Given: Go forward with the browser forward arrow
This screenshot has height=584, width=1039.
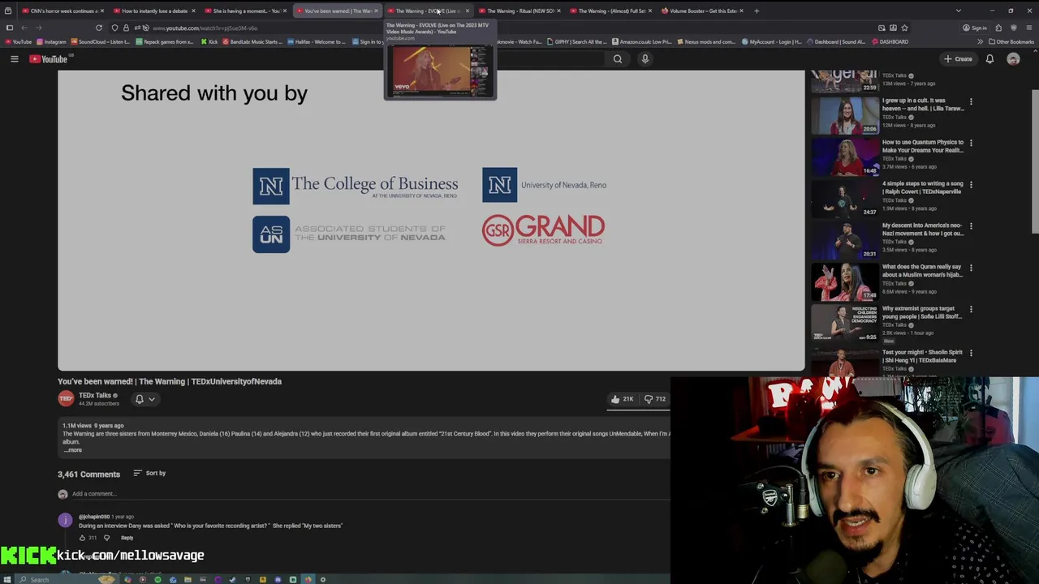Looking at the screenshot, I should 38,28.
